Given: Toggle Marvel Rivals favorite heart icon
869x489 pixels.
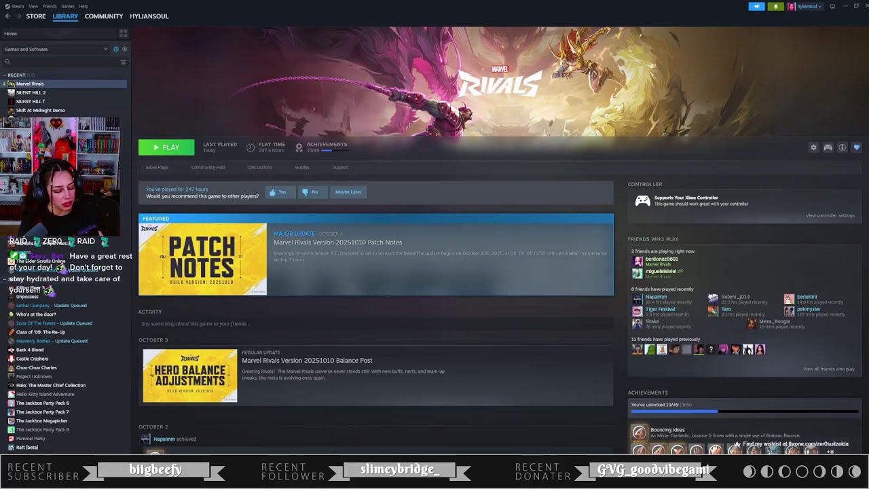Looking at the screenshot, I should click(856, 147).
